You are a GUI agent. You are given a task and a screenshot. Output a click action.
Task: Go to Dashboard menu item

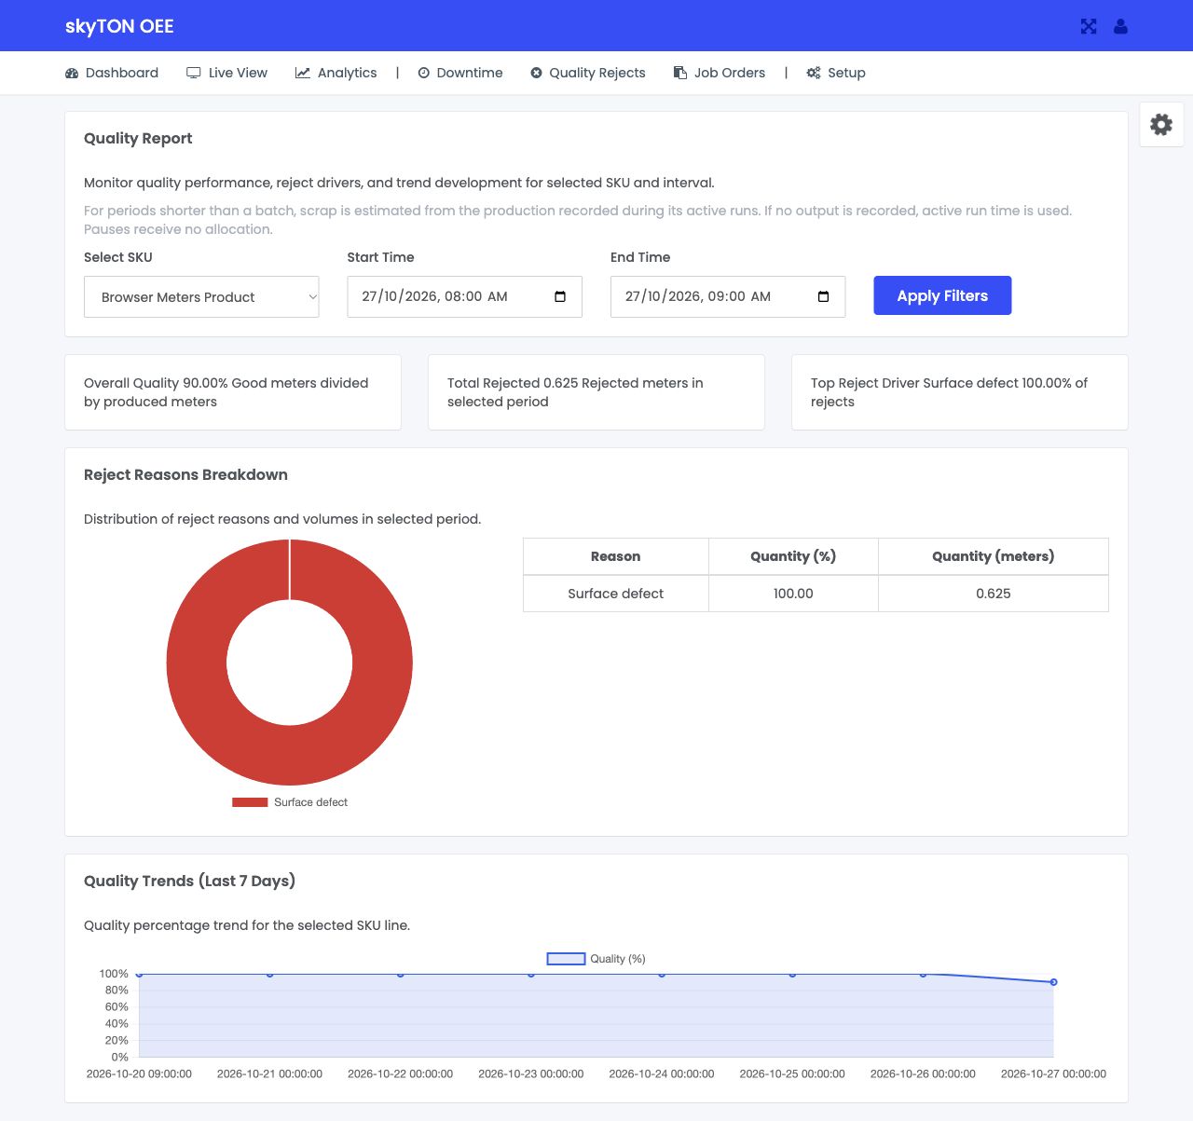tap(112, 73)
